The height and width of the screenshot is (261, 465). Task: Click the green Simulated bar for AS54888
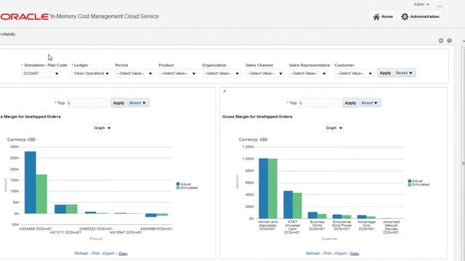tap(41, 194)
